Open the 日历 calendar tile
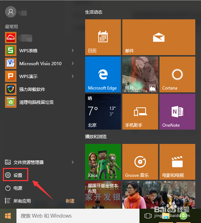Screen dimensions: 201x223 click(x=103, y=37)
